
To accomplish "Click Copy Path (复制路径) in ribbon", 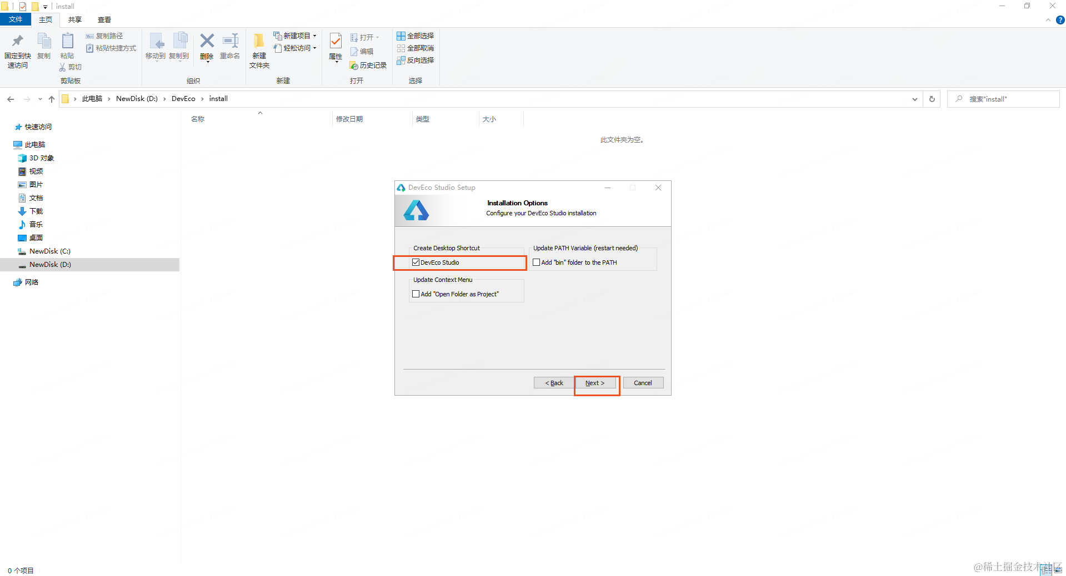I will (x=104, y=36).
